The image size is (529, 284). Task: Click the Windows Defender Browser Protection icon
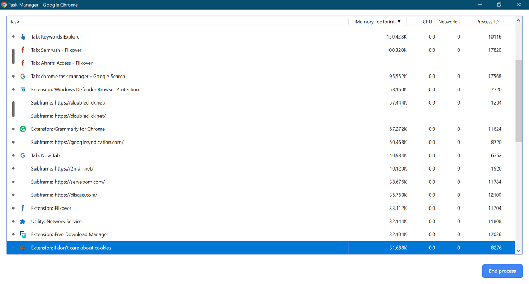(x=23, y=90)
